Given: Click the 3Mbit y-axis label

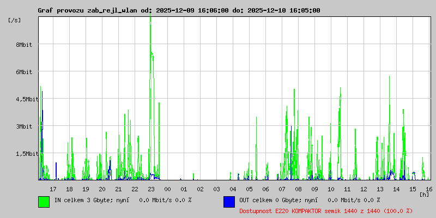Looking at the screenshot, I should coord(24,126).
